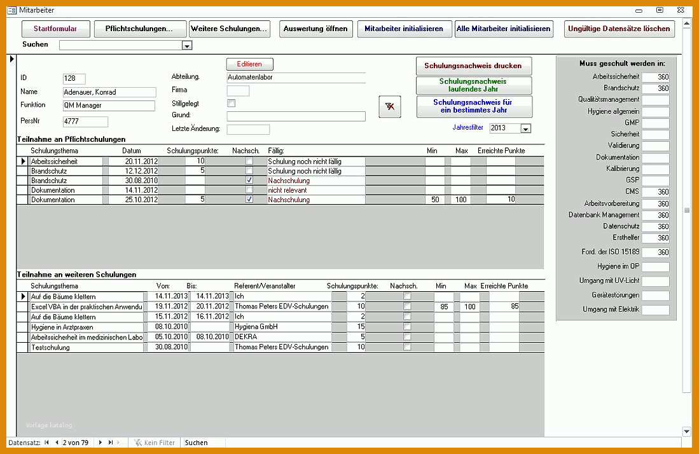Click the Startformular button
This screenshot has width=699, height=454.
point(56,29)
